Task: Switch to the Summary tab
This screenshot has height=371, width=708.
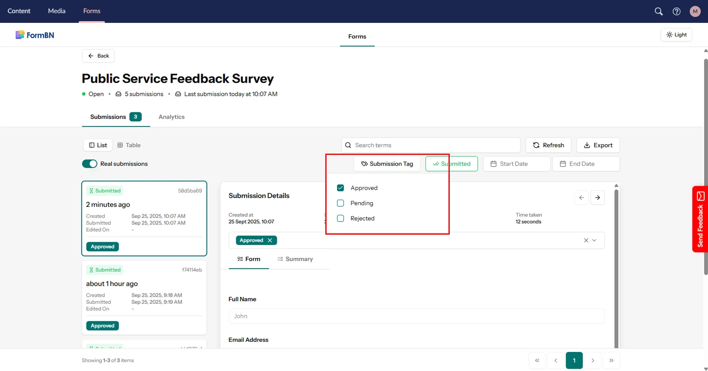Action: [x=295, y=259]
